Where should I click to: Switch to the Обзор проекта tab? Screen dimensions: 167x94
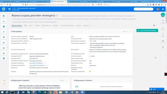click(x=17, y=26)
